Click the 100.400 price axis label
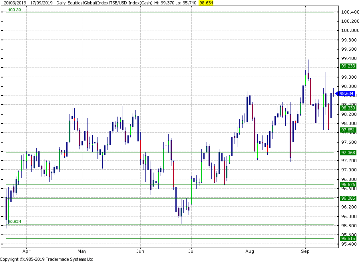 coord(350,12)
